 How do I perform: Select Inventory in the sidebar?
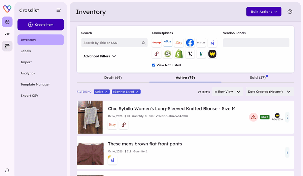pyautogui.click(x=41, y=40)
